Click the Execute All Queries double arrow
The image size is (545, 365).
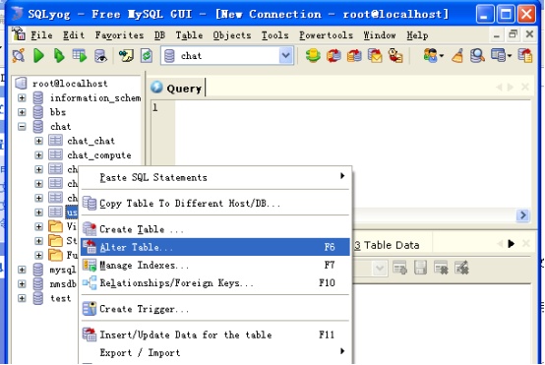coord(59,56)
